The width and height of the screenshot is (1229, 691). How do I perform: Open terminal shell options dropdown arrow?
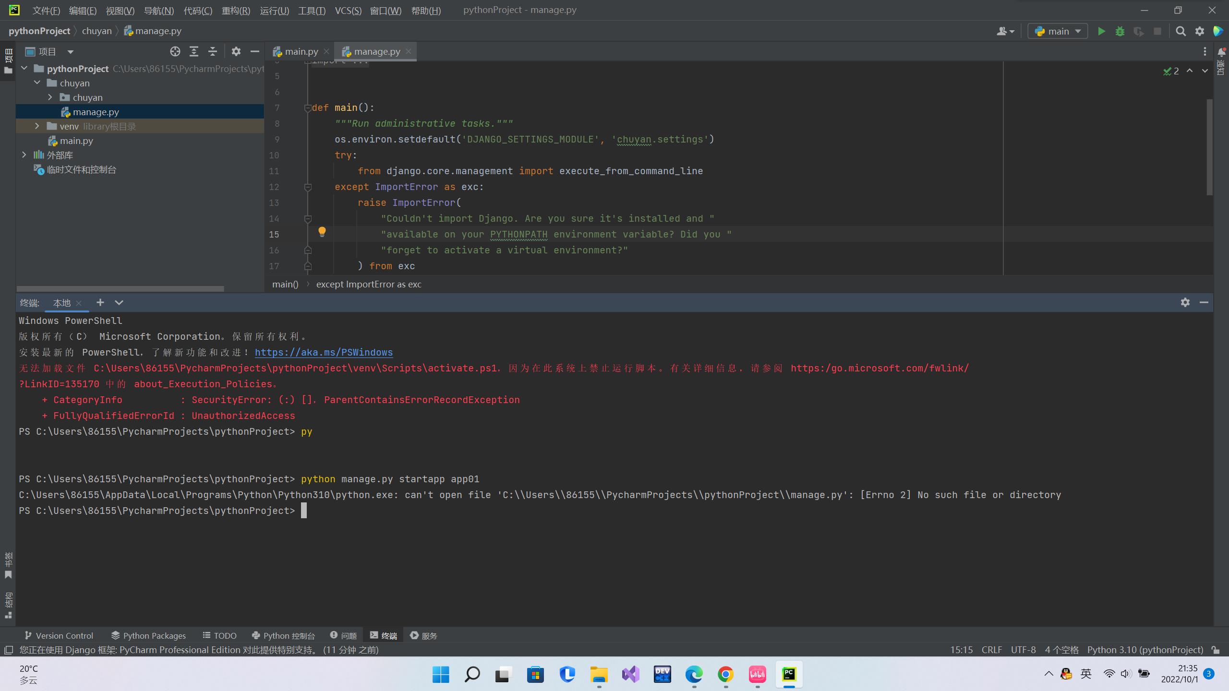point(119,302)
